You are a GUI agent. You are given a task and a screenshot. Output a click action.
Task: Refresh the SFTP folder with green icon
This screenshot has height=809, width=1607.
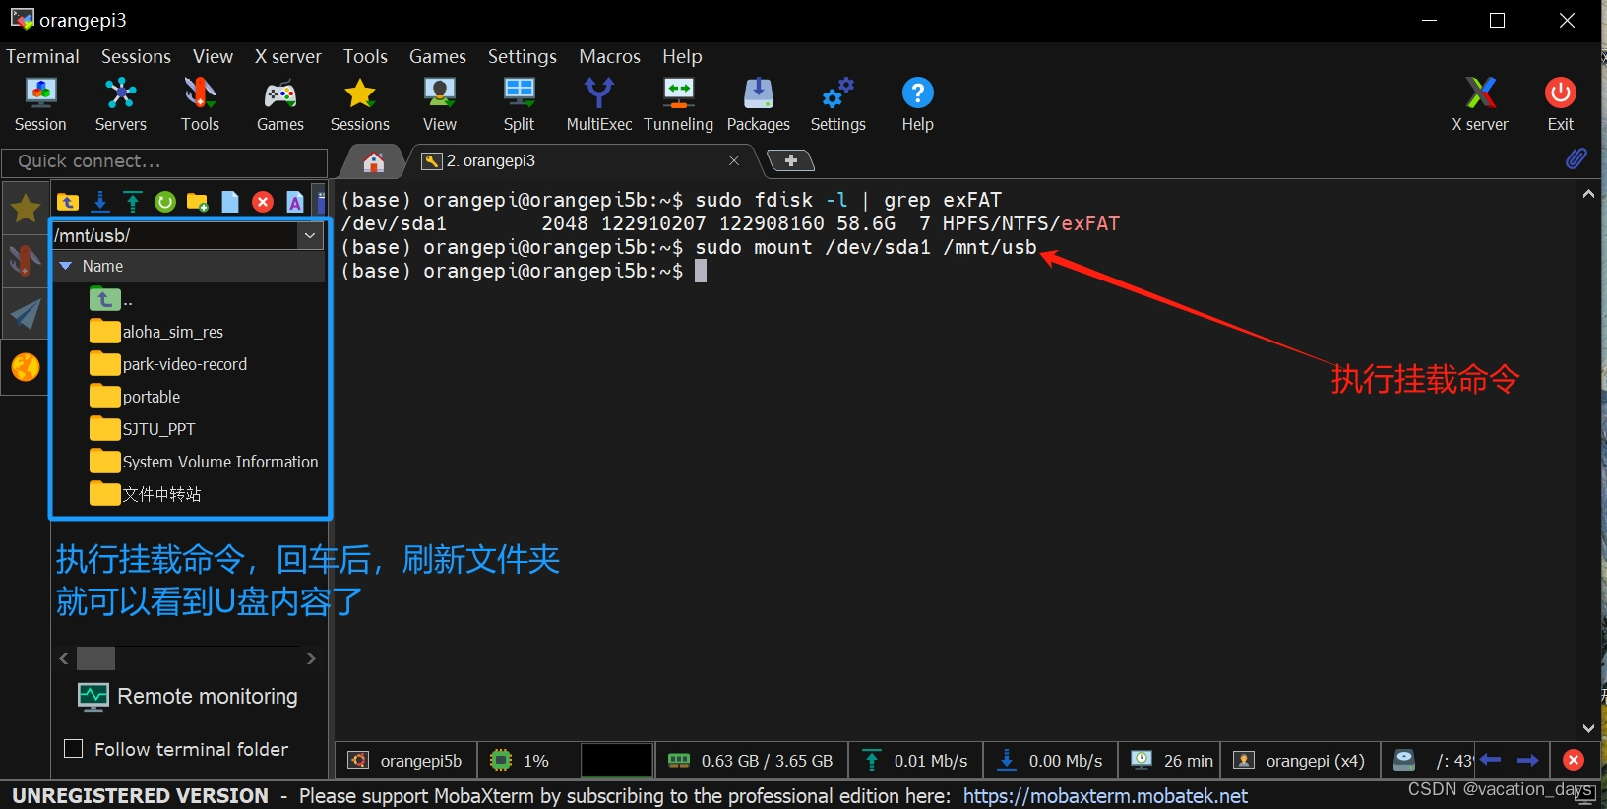pyautogui.click(x=165, y=202)
